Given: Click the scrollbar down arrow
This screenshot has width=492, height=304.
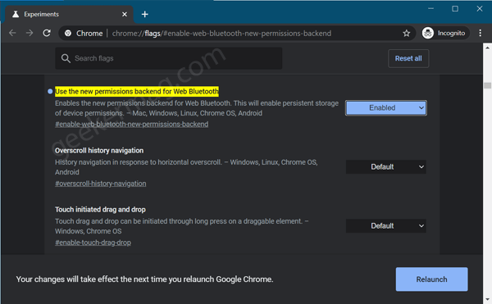Looking at the screenshot, I should point(487,300).
